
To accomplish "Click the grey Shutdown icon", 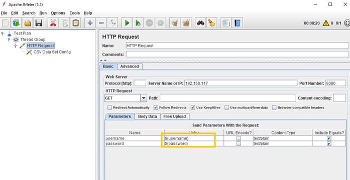I will point(160,23).
